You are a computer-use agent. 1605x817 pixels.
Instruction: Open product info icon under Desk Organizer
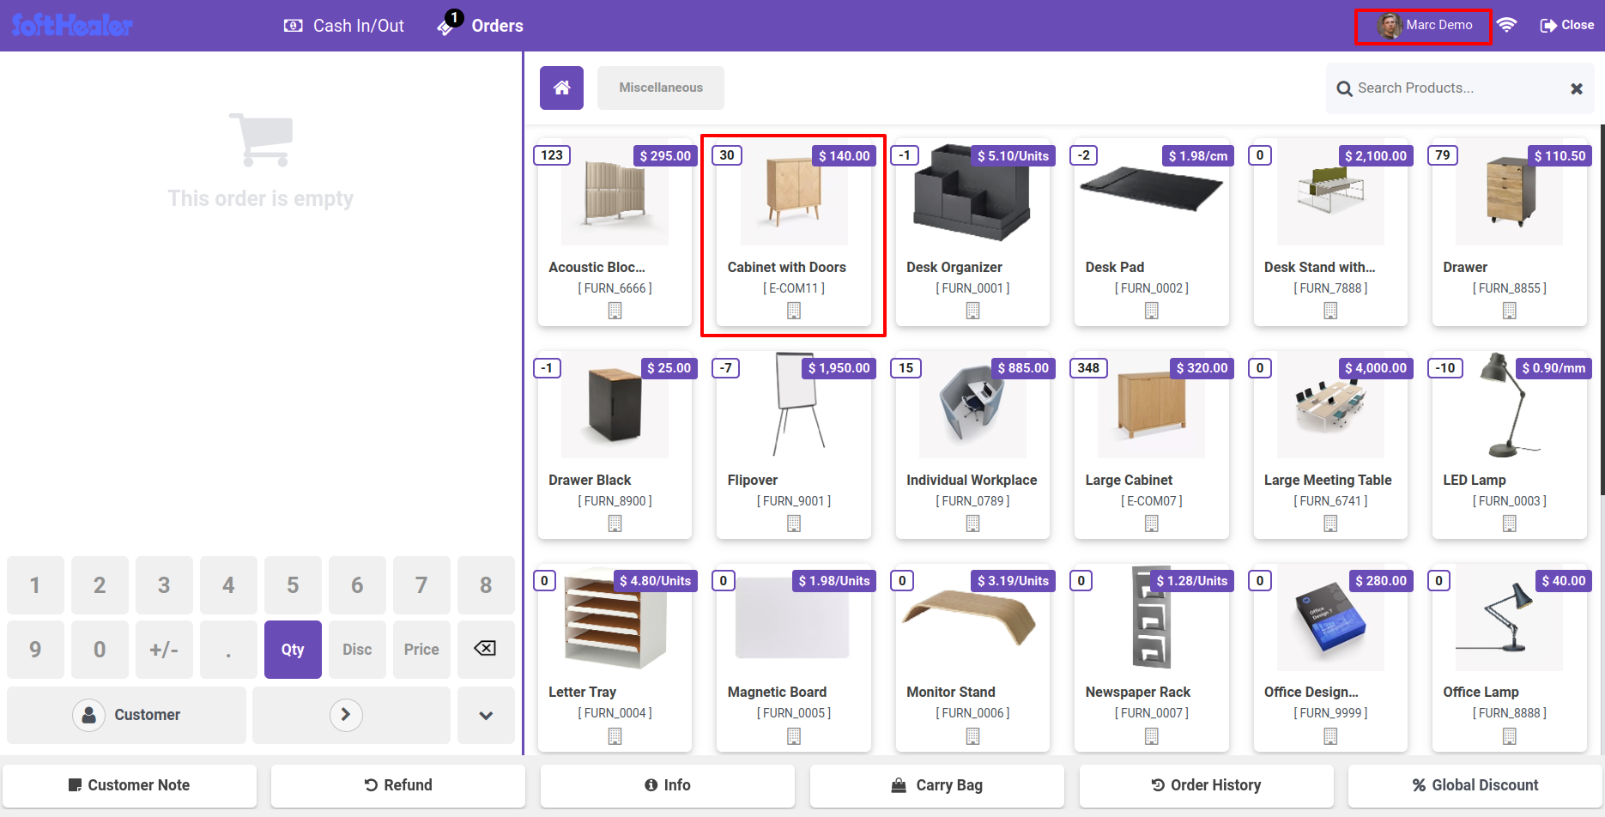pyautogui.click(x=972, y=311)
